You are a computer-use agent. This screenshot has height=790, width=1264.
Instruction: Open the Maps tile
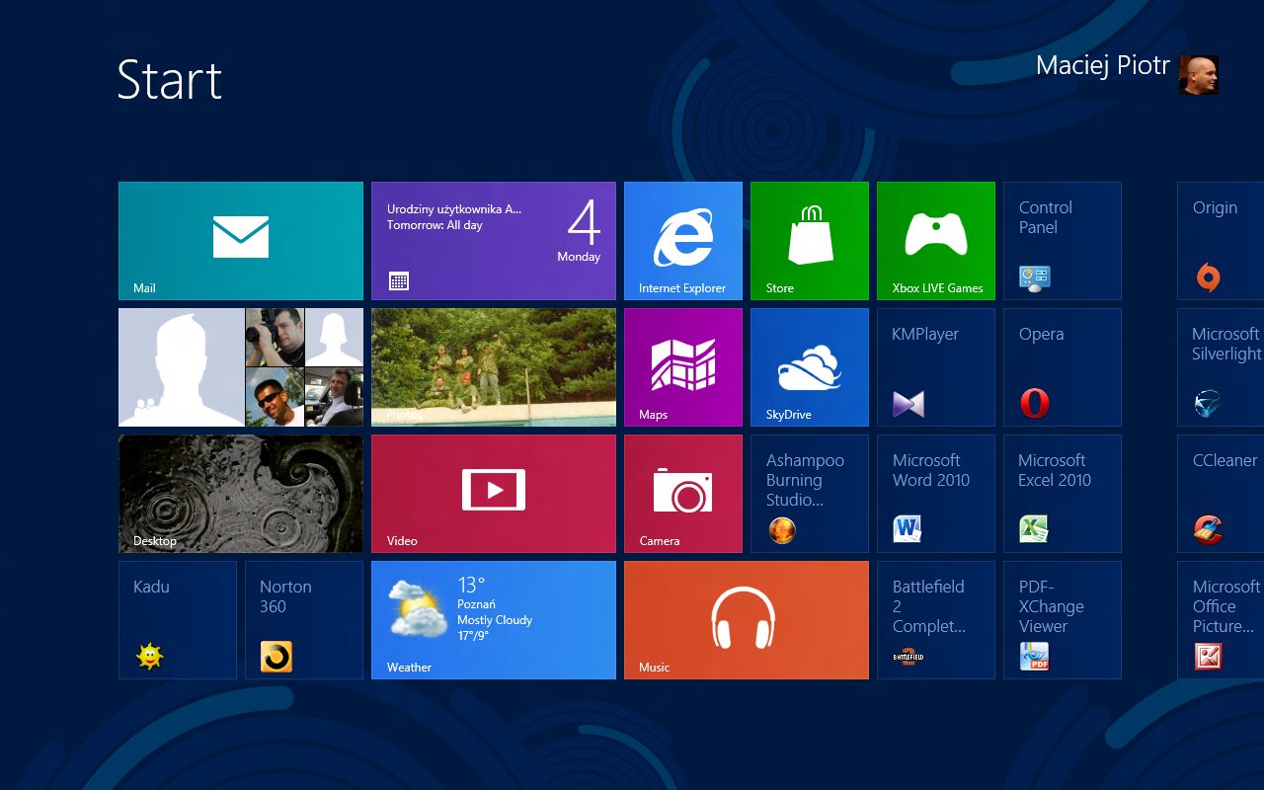pyautogui.click(x=683, y=367)
